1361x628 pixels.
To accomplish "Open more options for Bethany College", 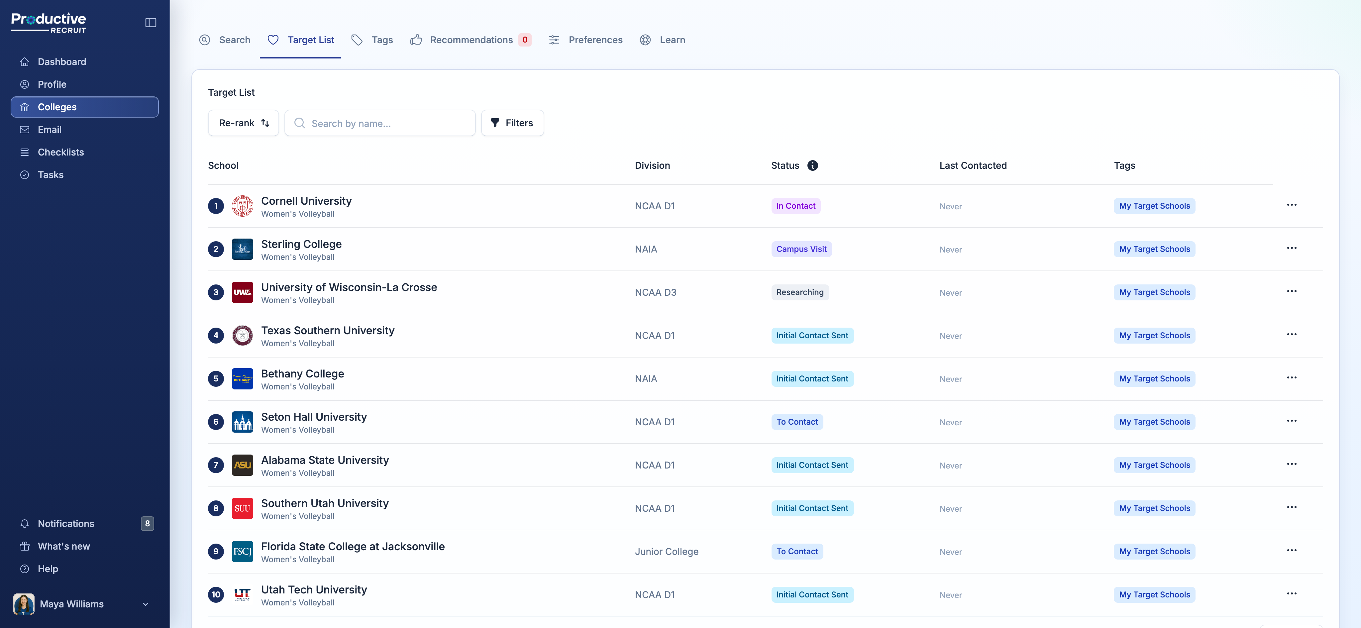I will pos(1292,378).
